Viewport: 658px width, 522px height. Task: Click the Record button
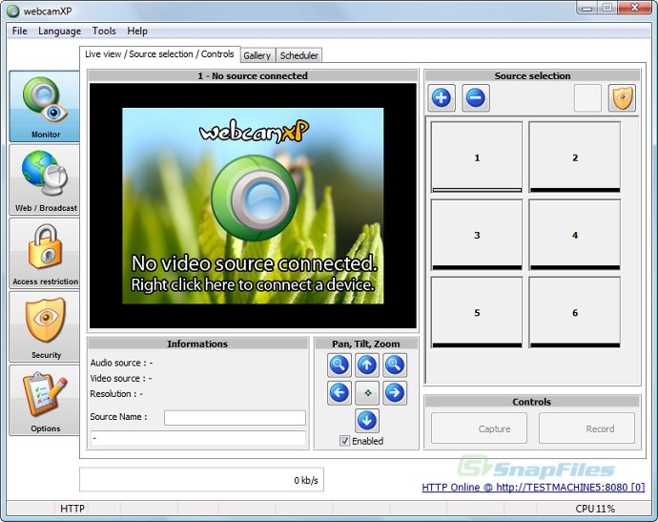(586, 428)
